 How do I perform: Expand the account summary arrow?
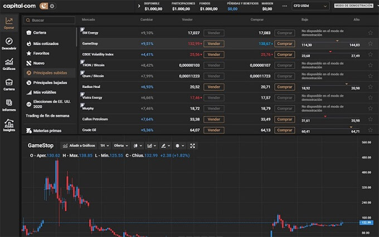[139, 6]
